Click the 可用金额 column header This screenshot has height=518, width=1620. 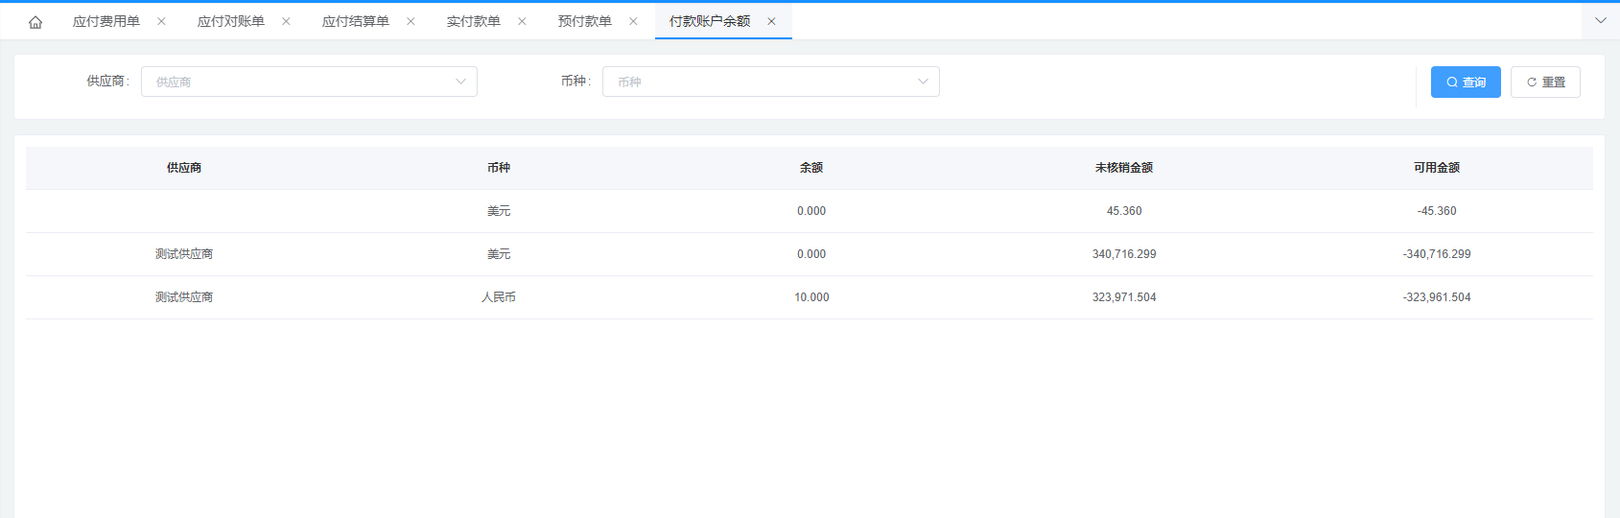(1436, 168)
